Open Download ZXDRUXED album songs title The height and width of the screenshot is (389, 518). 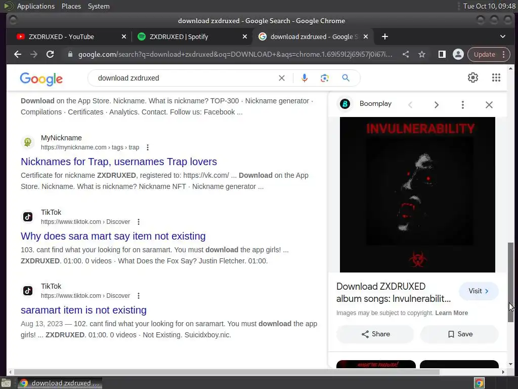click(394, 292)
